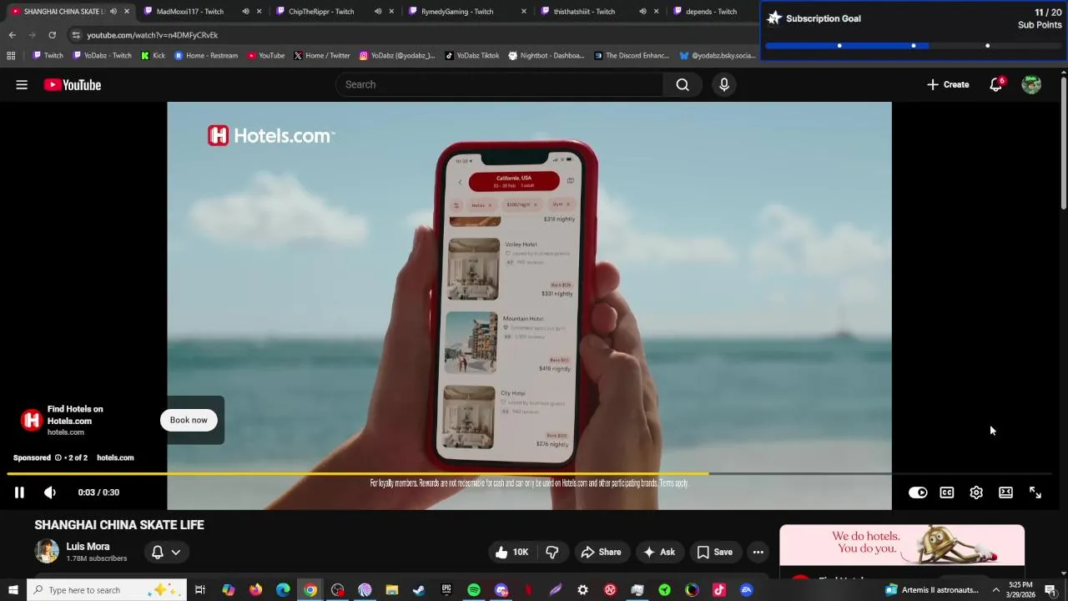1068x601 pixels.
Task: Open the Create button
Action: click(948, 84)
